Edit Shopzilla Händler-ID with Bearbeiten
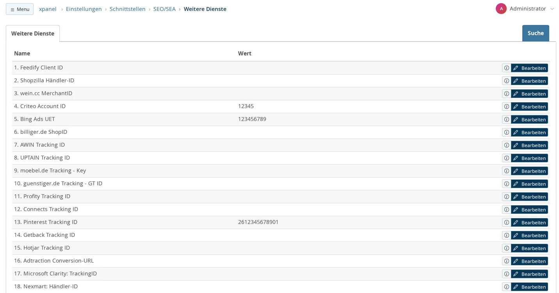Viewport: 559px width, 293px height. [x=529, y=81]
